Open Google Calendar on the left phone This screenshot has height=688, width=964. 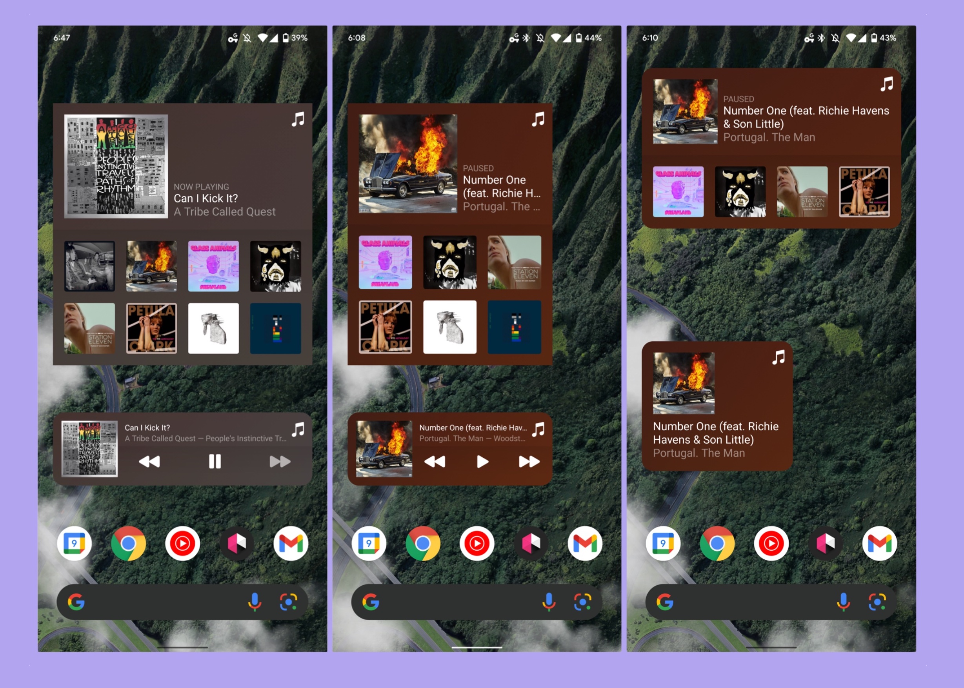pyautogui.click(x=74, y=543)
